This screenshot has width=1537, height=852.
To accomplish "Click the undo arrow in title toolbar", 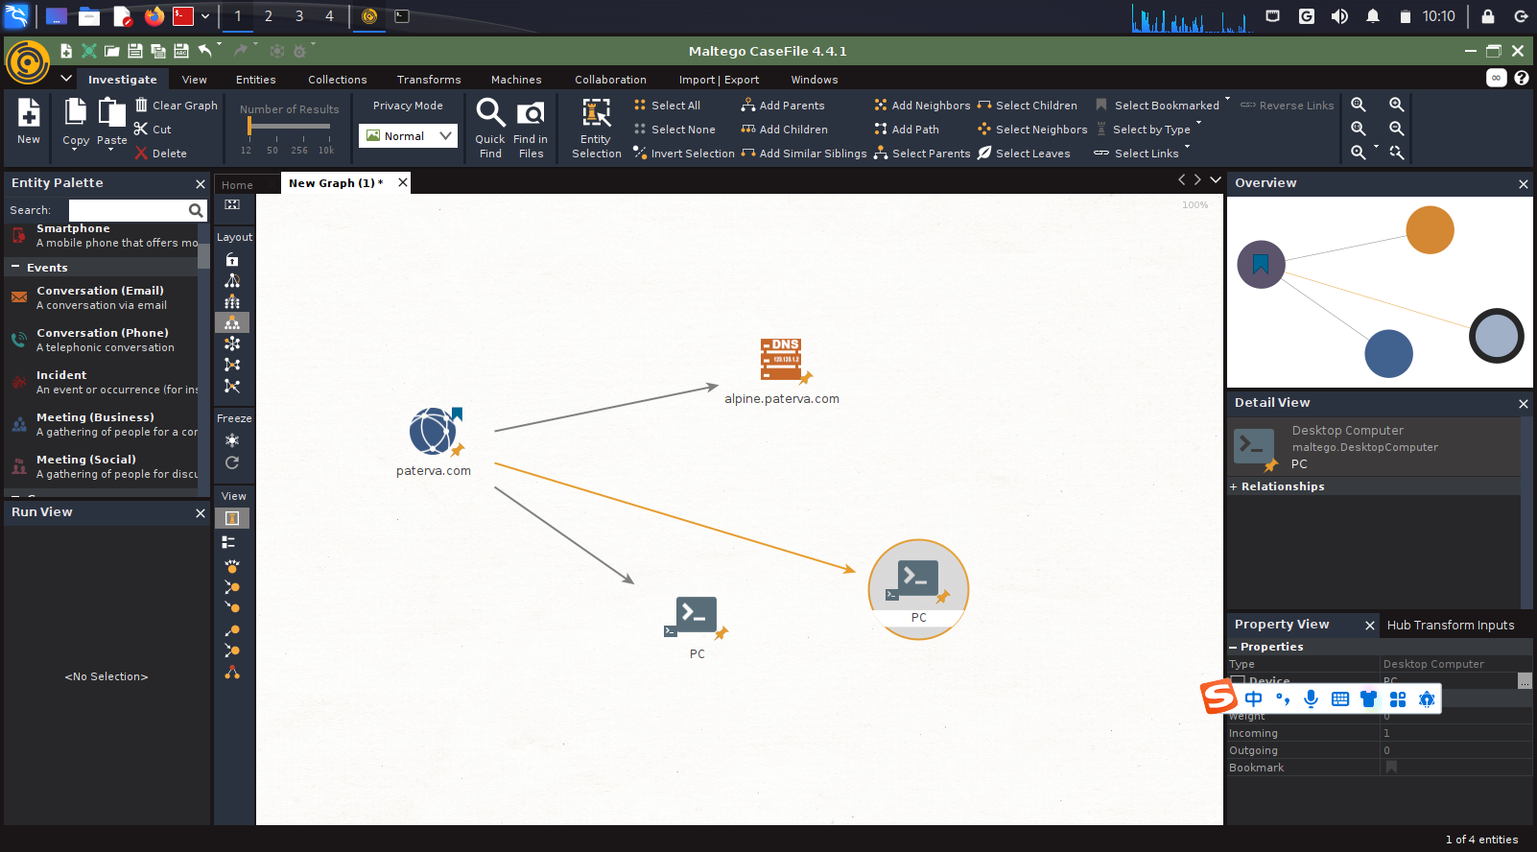I will pos(204,50).
